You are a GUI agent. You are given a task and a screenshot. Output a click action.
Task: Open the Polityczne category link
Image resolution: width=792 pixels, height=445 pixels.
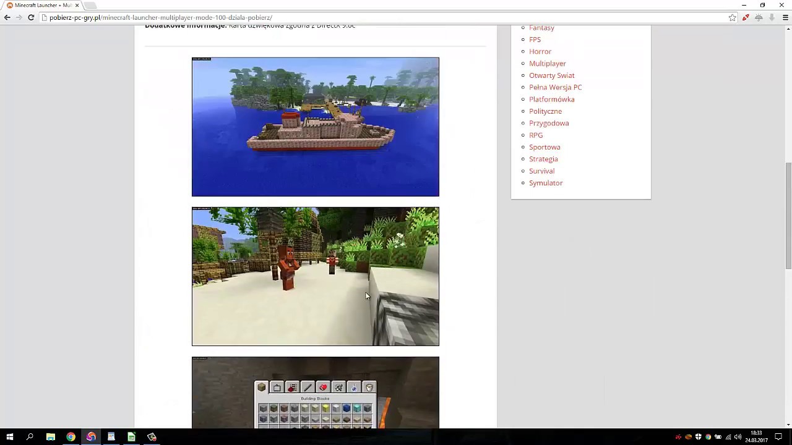click(x=545, y=111)
